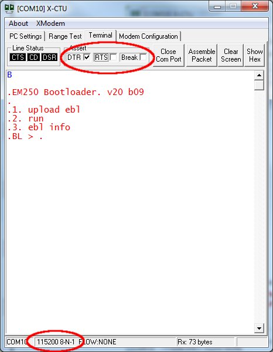Enable the RTS assert checkbox
This screenshot has height=352, width=273.
[114, 57]
